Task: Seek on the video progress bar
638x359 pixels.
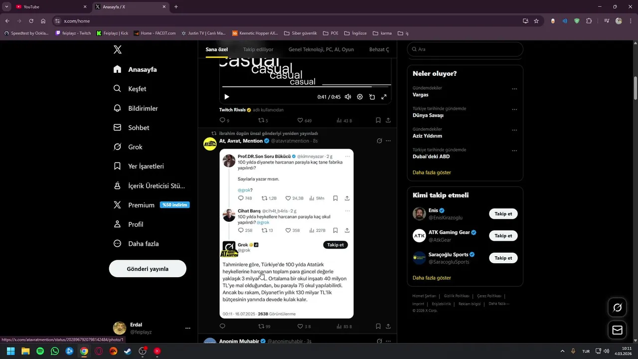Action: click(306, 86)
